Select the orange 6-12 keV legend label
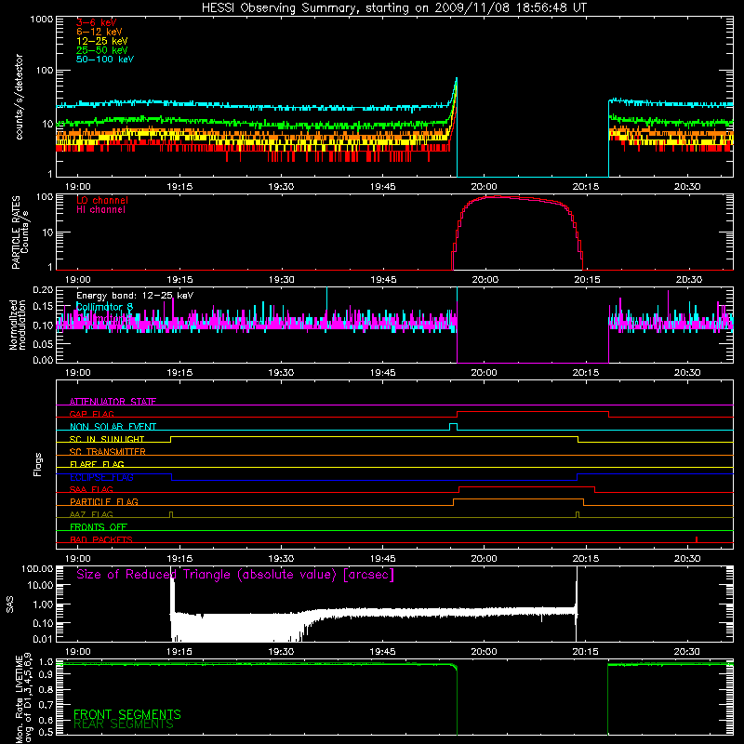The image size is (744, 744). (100, 32)
